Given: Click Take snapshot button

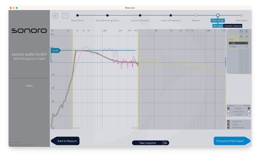Looking at the screenshot, I should tap(147, 143).
